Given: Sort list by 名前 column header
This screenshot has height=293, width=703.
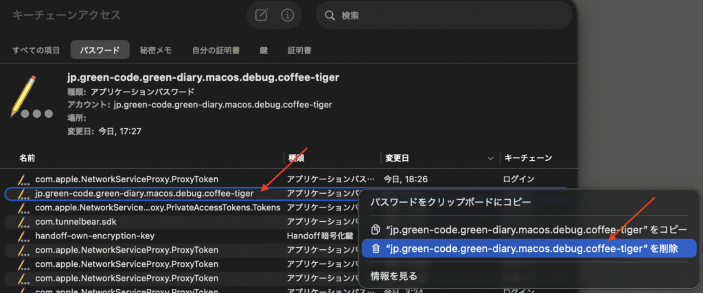Looking at the screenshot, I should 27,158.
